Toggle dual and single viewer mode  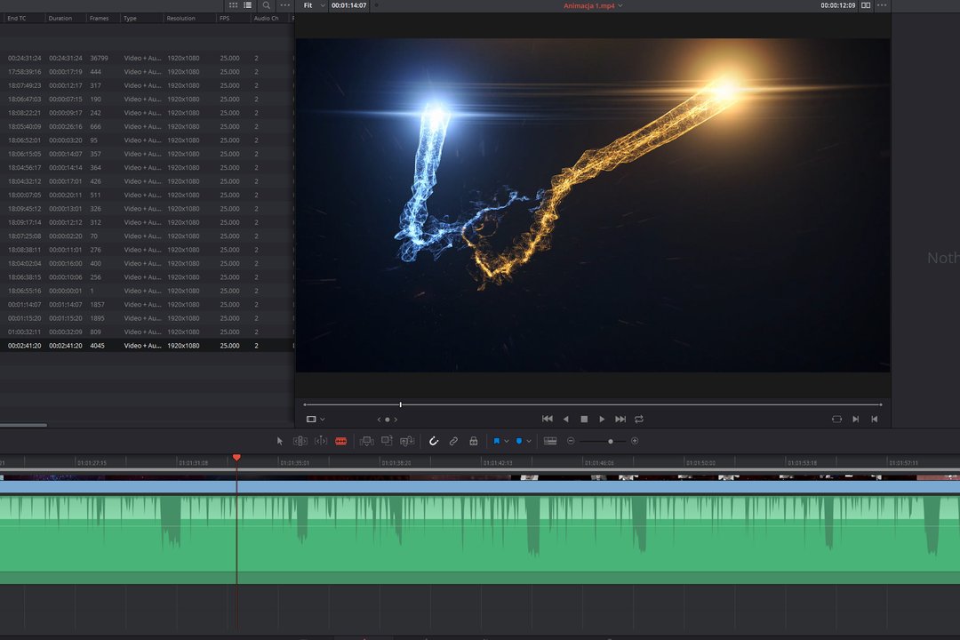pyautogui.click(x=866, y=5)
